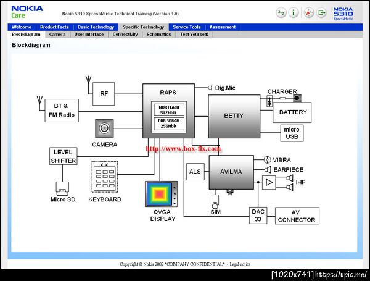Open the compass navigation icon

click(x=309, y=12)
